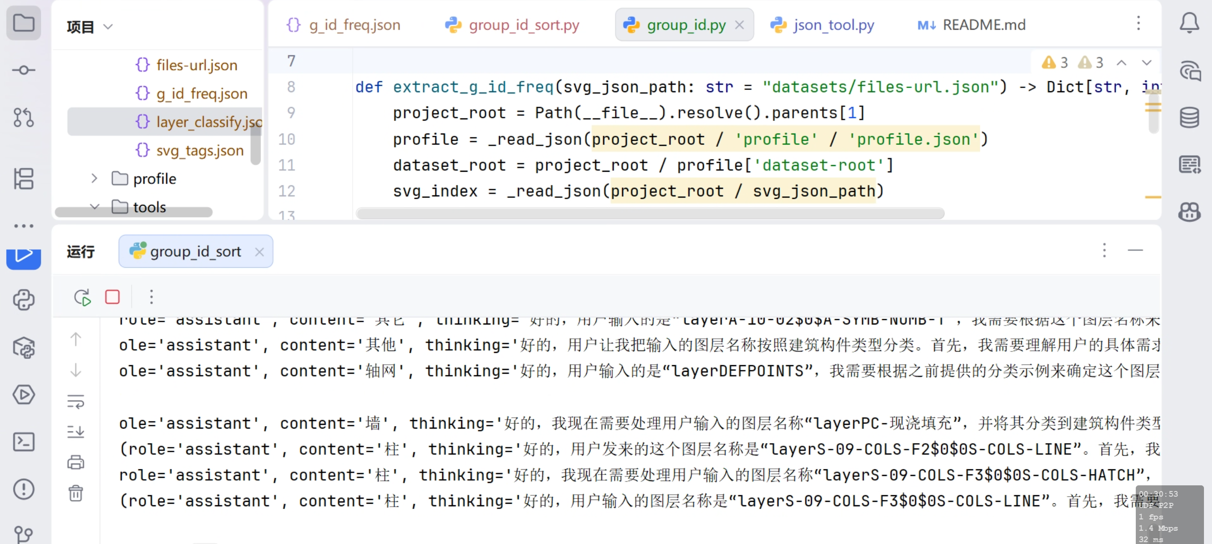Toggle the Project tool window
Screen dimensions: 1212x544
tap(23, 23)
